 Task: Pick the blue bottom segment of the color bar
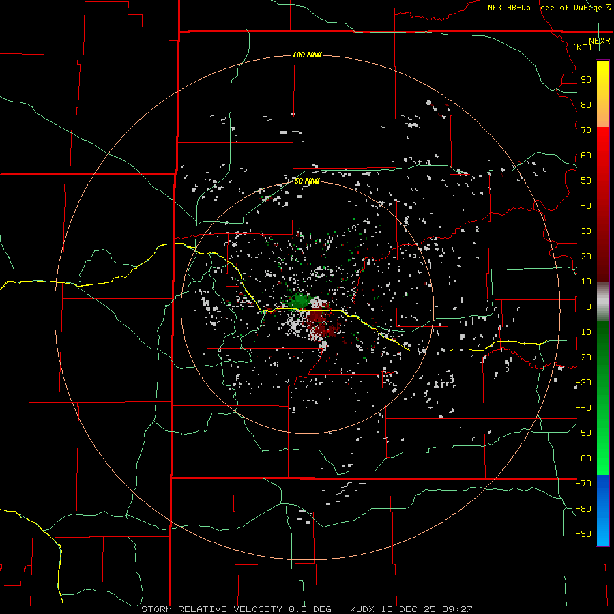pyautogui.click(x=602, y=510)
